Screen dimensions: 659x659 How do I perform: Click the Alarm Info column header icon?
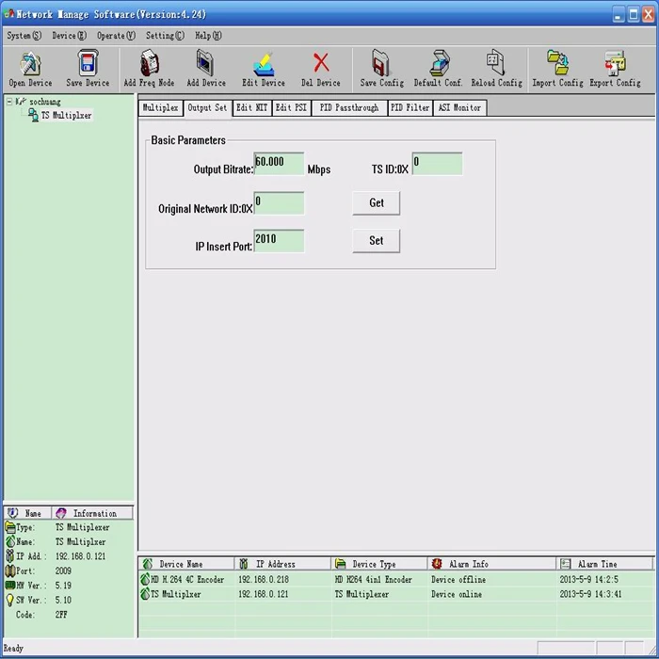[437, 564]
